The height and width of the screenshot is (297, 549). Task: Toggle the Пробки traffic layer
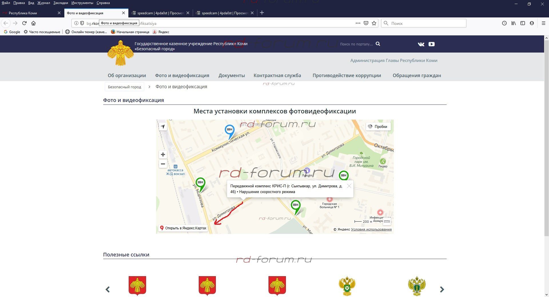point(378,127)
